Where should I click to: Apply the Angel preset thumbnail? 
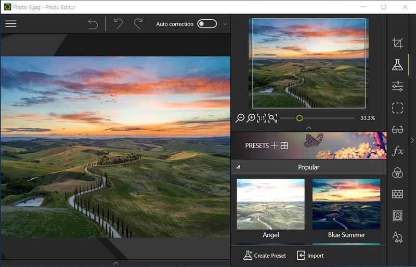[x=270, y=204]
